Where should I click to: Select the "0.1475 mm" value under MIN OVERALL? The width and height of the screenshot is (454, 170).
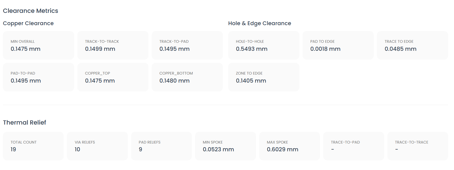click(25, 49)
